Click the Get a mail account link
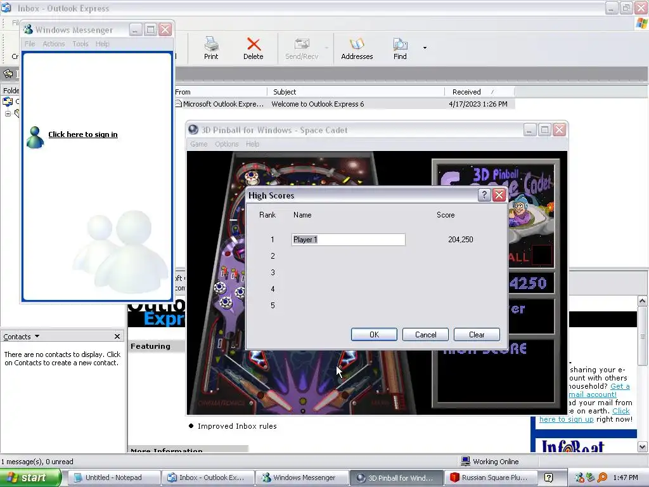The image size is (649, 487). pyautogui.click(x=600, y=390)
